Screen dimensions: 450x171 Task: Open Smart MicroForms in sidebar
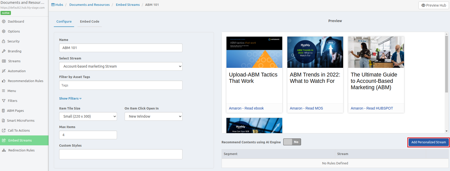click(24, 121)
